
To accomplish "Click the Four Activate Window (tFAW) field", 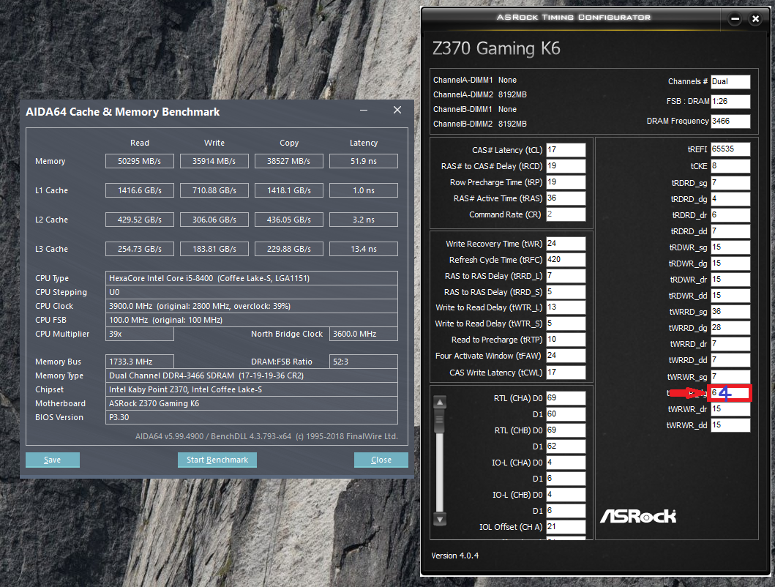I will coord(566,356).
